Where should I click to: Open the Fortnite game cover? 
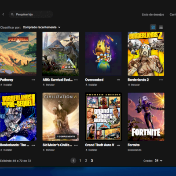[x=146, y=117]
